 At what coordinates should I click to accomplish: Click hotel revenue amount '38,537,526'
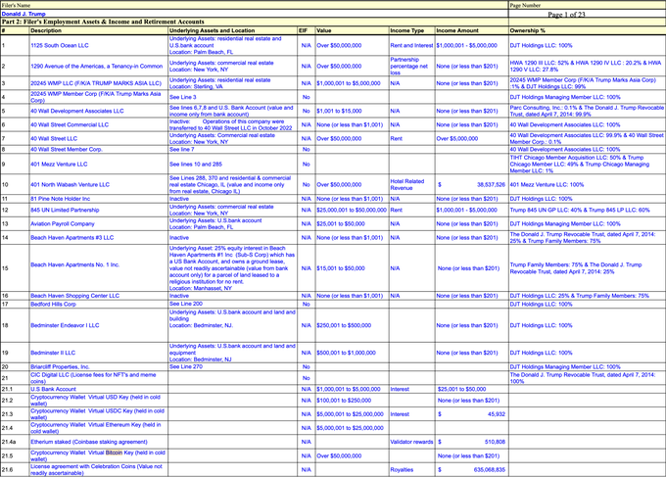pos(491,185)
